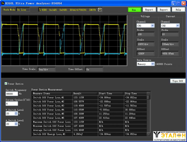
Task: Click the Screen Cycles input field
Action: [x=12, y=104]
